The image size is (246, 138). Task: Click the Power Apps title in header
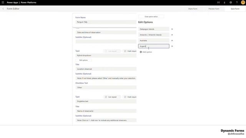(13, 3)
